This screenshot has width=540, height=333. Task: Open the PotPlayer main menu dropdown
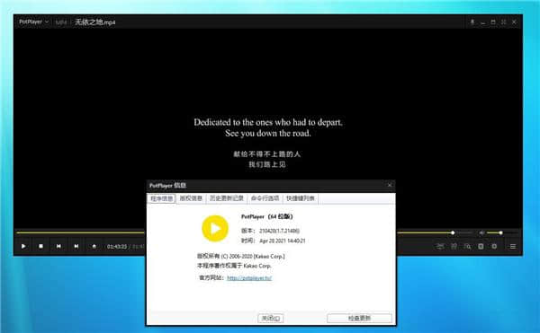pos(34,22)
